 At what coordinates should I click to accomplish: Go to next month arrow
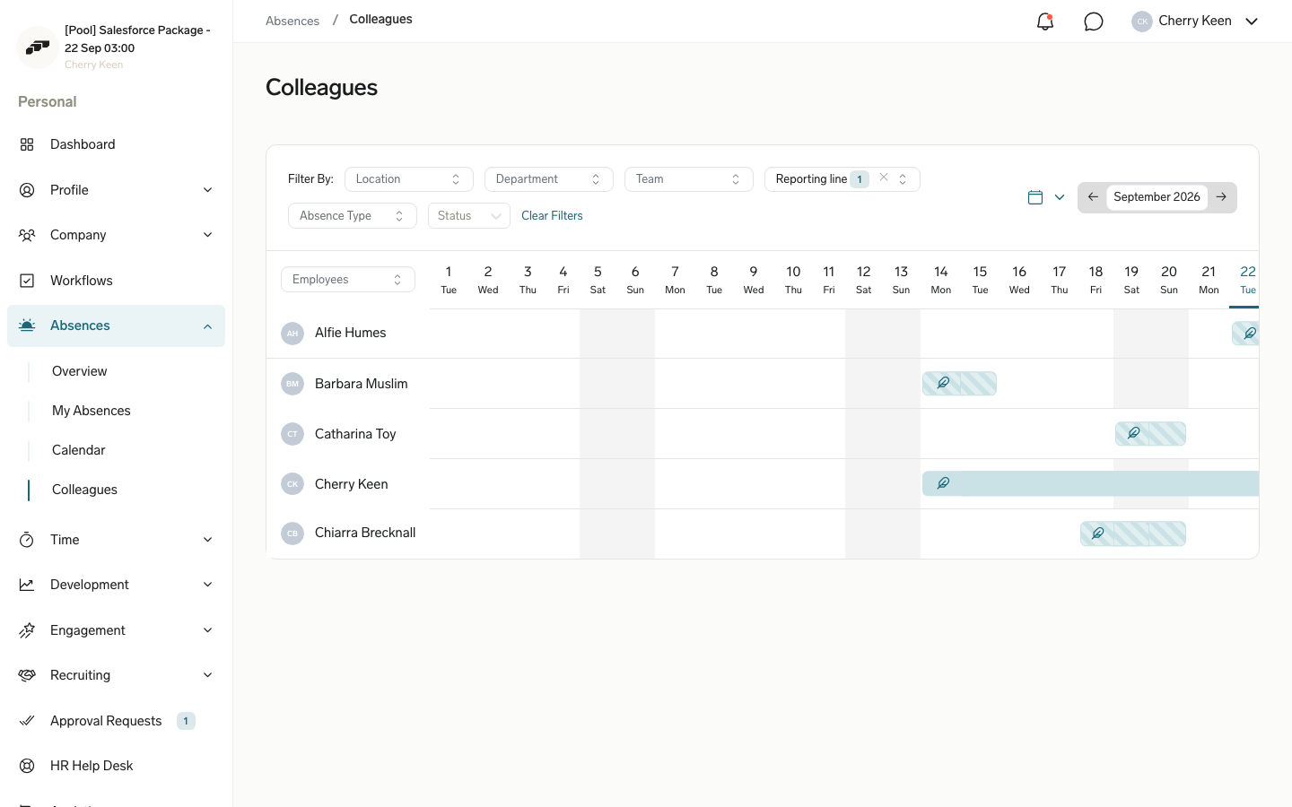1221,197
